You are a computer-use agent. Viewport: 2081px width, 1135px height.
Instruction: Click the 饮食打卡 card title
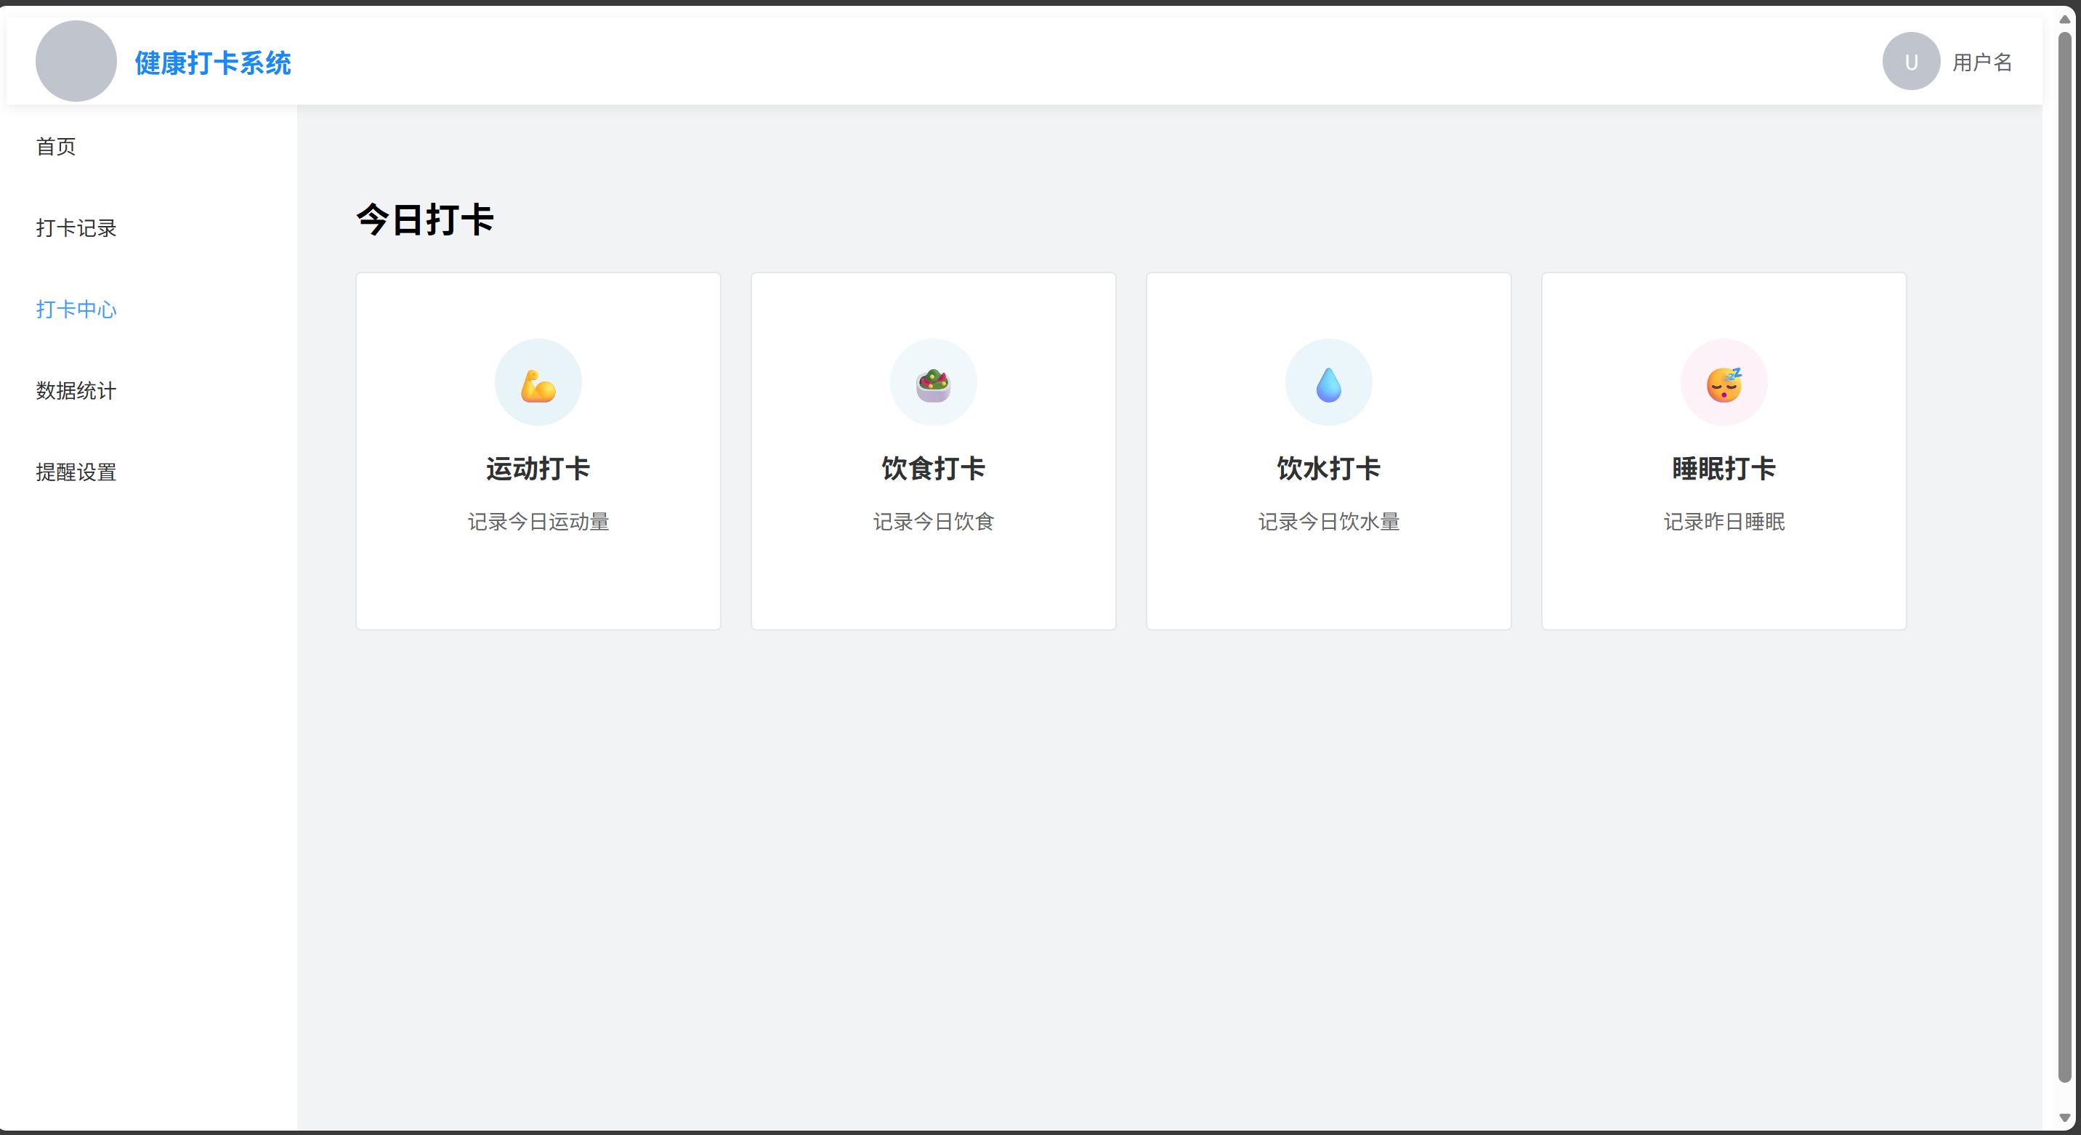(x=933, y=469)
